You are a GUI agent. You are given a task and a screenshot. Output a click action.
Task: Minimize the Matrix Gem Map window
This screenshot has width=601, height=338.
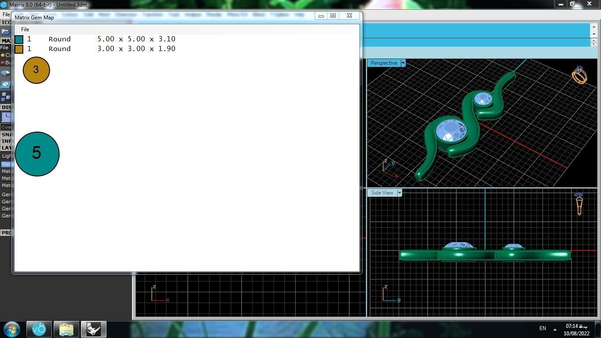pos(321,15)
